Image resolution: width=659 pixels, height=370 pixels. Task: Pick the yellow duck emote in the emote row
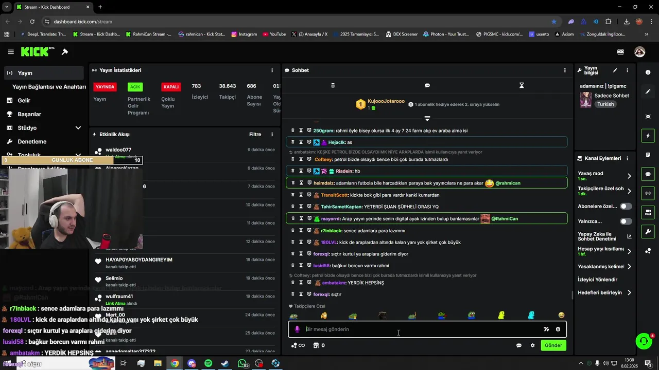(x=501, y=316)
